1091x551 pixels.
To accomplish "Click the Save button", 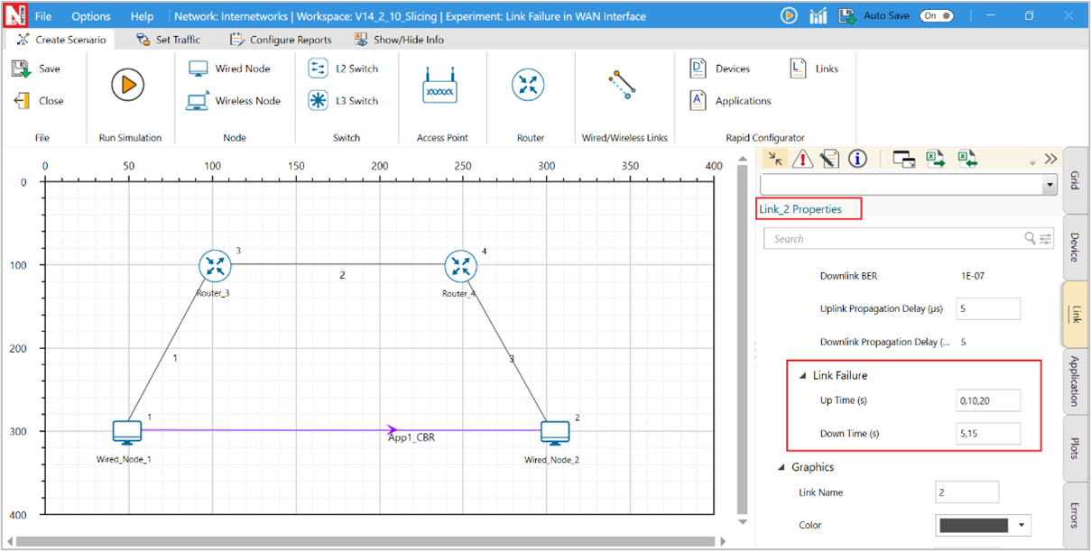I will click(37, 69).
